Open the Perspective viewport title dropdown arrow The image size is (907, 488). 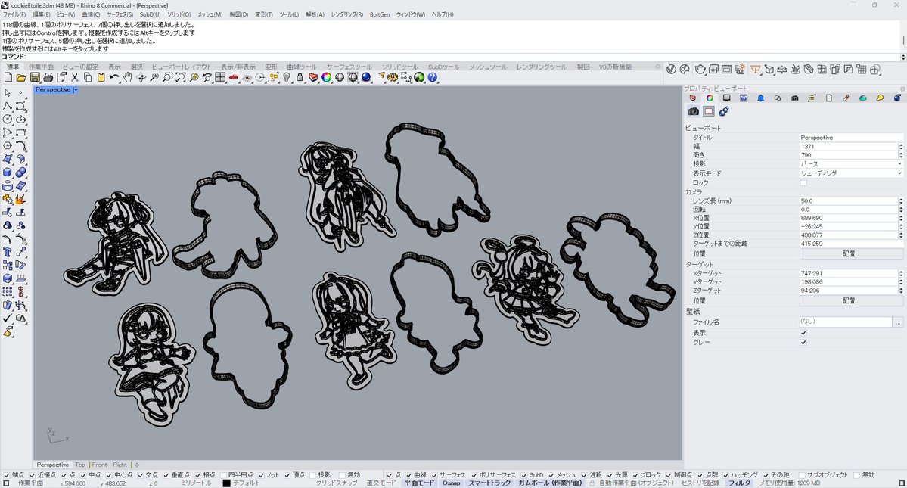coord(76,89)
